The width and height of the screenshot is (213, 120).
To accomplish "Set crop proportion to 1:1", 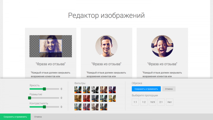I will [x=135, y=102].
